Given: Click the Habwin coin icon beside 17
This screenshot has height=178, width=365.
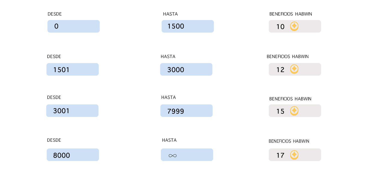Looking at the screenshot, I should [294, 155].
